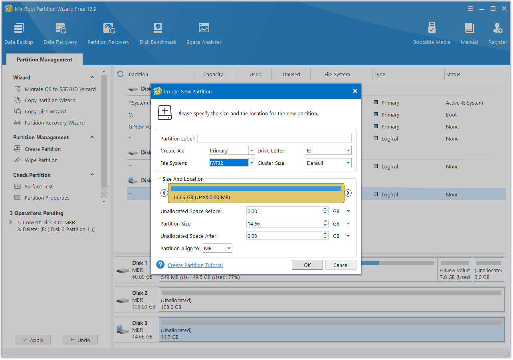Select the Active & System status row
The width and height of the screenshot is (513, 360).
click(x=464, y=103)
